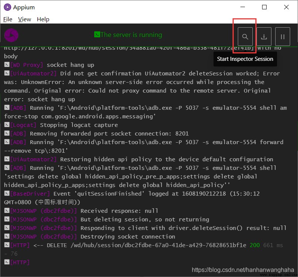This screenshot has width=298, height=277.
Task: Open the View menu
Action: click(x=25, y=19)
